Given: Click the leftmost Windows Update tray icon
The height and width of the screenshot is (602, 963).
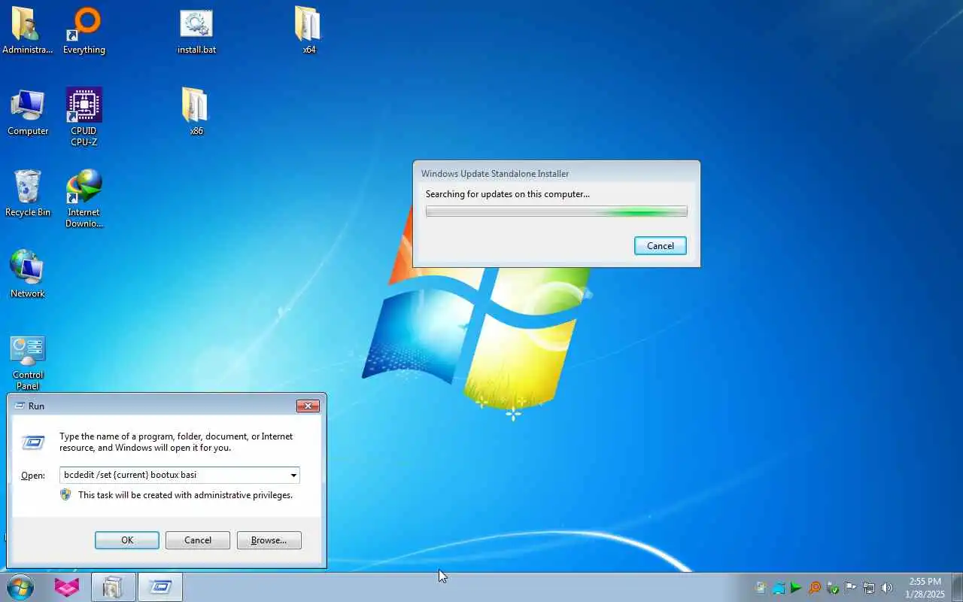Looking at the screenshot, I should coord(761,588).
